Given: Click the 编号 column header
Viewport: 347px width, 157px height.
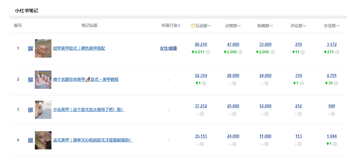Looking at the screenshot, I should click(18, 26).
